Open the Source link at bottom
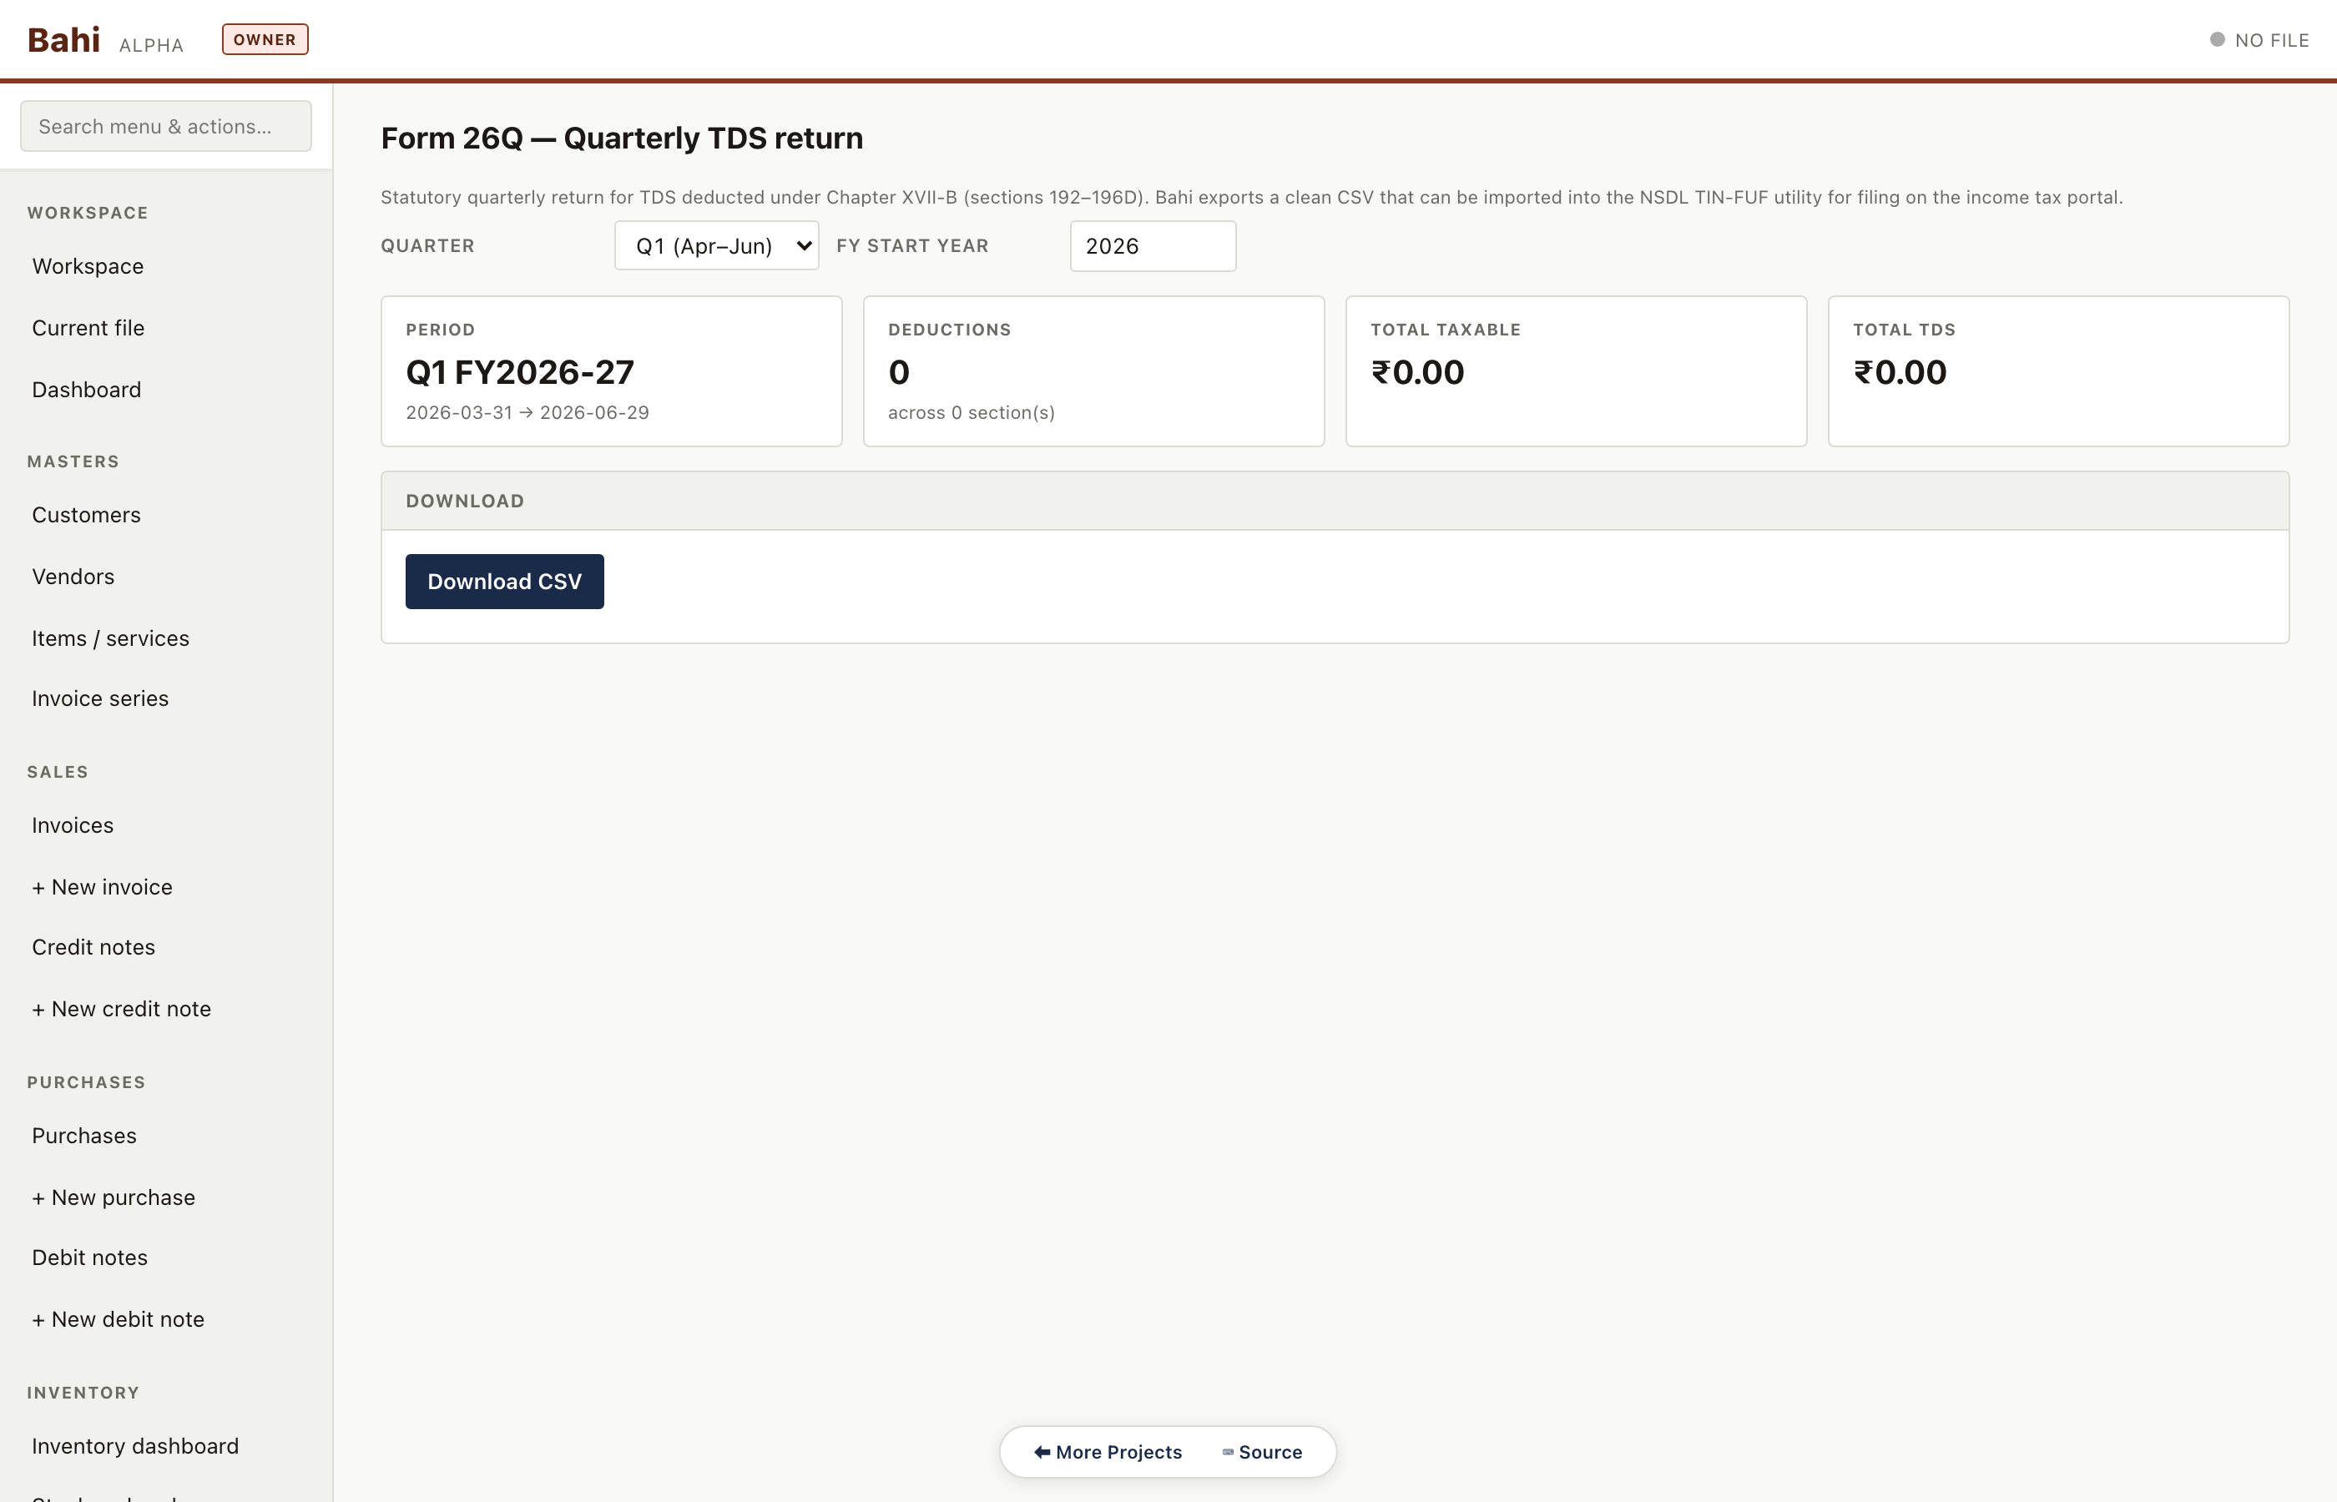This screenshot has width=2337, height=1502. [1262, 1452]
